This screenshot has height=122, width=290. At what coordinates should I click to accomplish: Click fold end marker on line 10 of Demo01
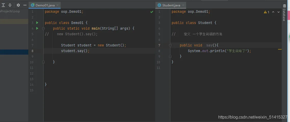click(44, 62)
